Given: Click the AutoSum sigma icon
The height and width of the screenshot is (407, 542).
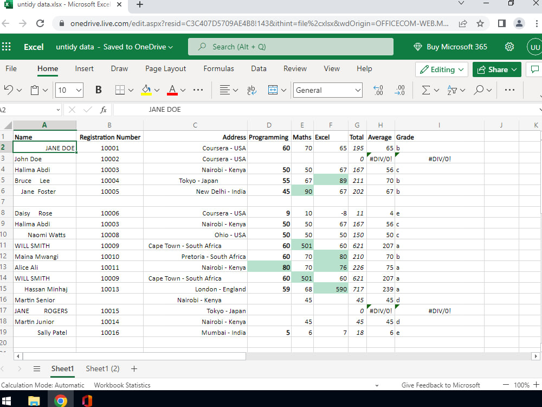Looking at the screenshot, I should click(426, 90).
